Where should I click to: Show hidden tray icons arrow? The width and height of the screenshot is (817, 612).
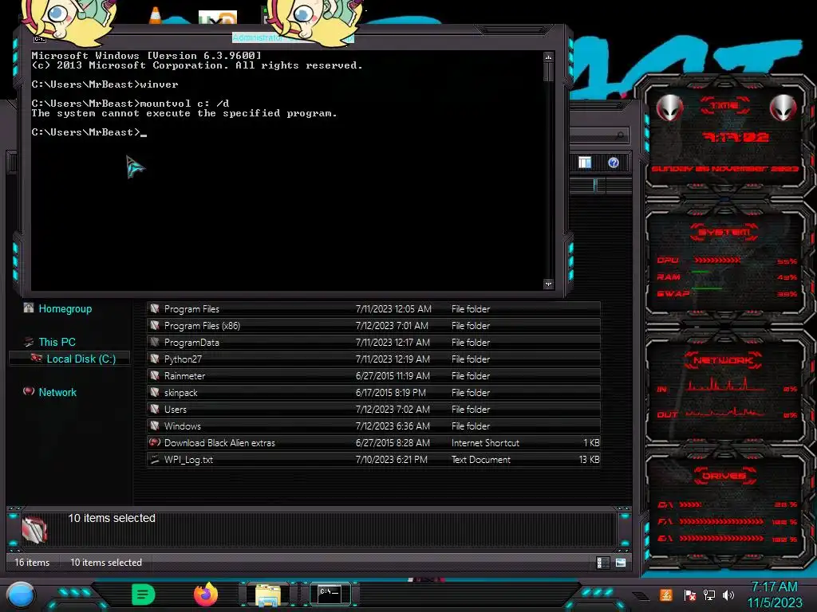(641, 595)
